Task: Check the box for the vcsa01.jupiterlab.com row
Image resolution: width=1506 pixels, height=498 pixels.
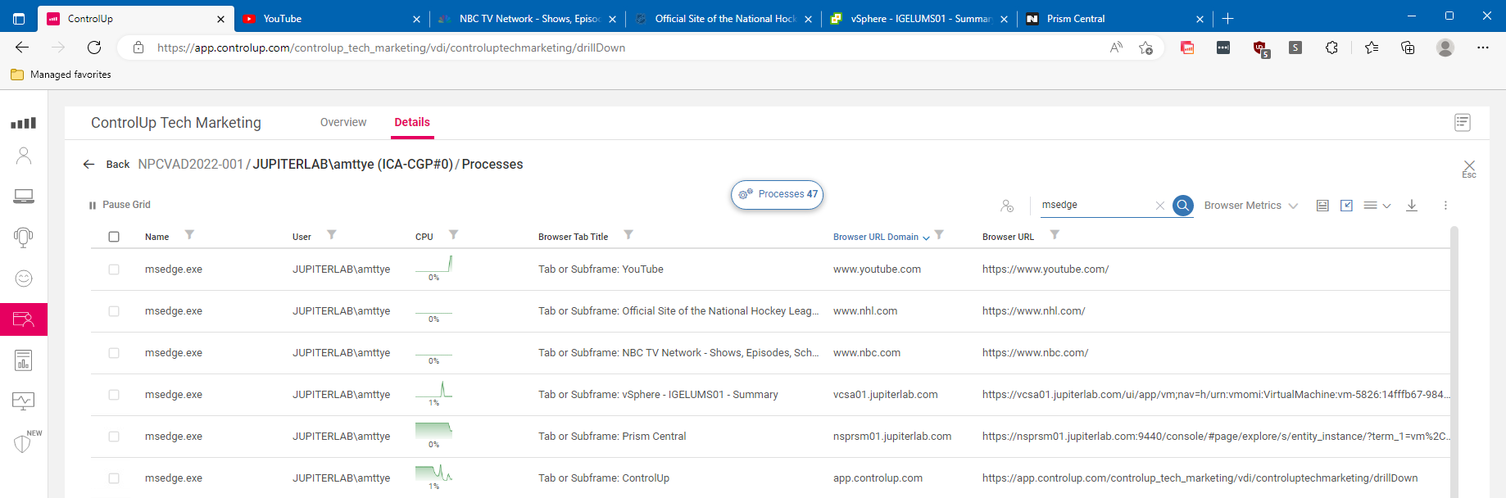Action: [114, 395]
